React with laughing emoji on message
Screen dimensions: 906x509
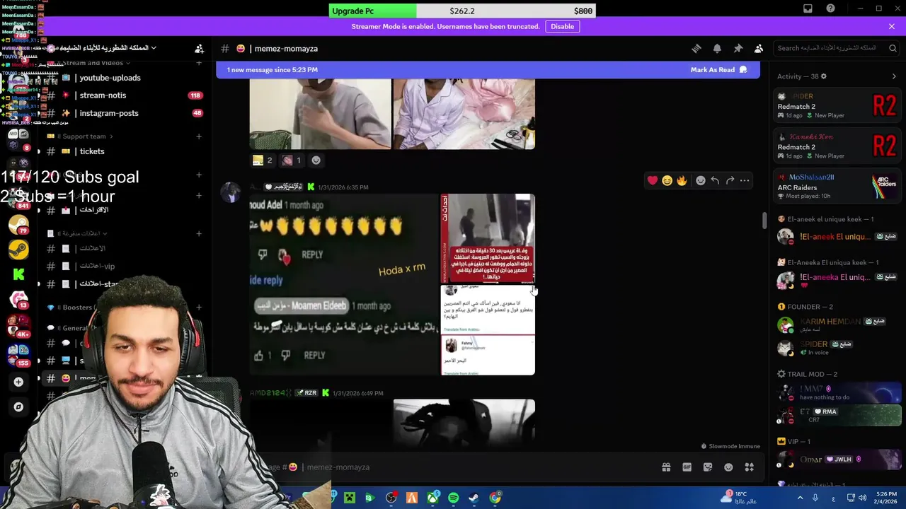coord(667,180)
